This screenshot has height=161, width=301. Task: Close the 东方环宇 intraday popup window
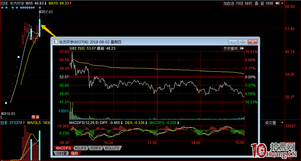pos(253,42)
